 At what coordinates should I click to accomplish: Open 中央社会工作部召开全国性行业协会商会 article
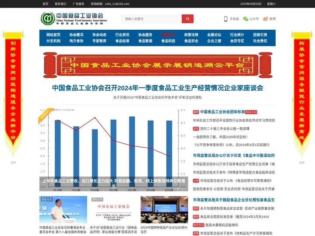(234, 121)
